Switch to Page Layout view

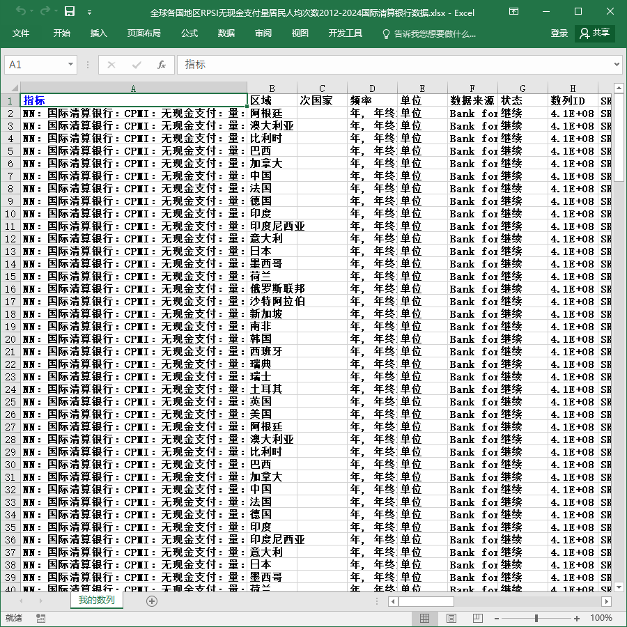pos(451,618)
